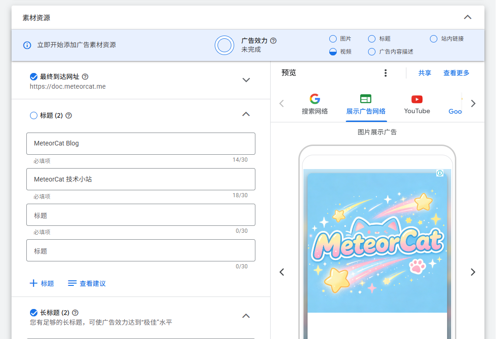496x339 pixels.
Task: Click the fourth empty 标题 field
Action: 141,250
